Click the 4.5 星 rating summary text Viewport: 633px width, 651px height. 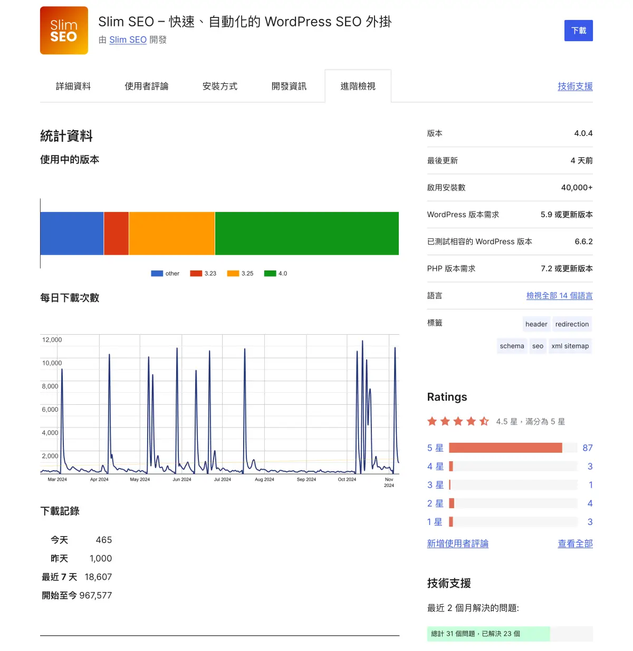click(x=530, y=422)
